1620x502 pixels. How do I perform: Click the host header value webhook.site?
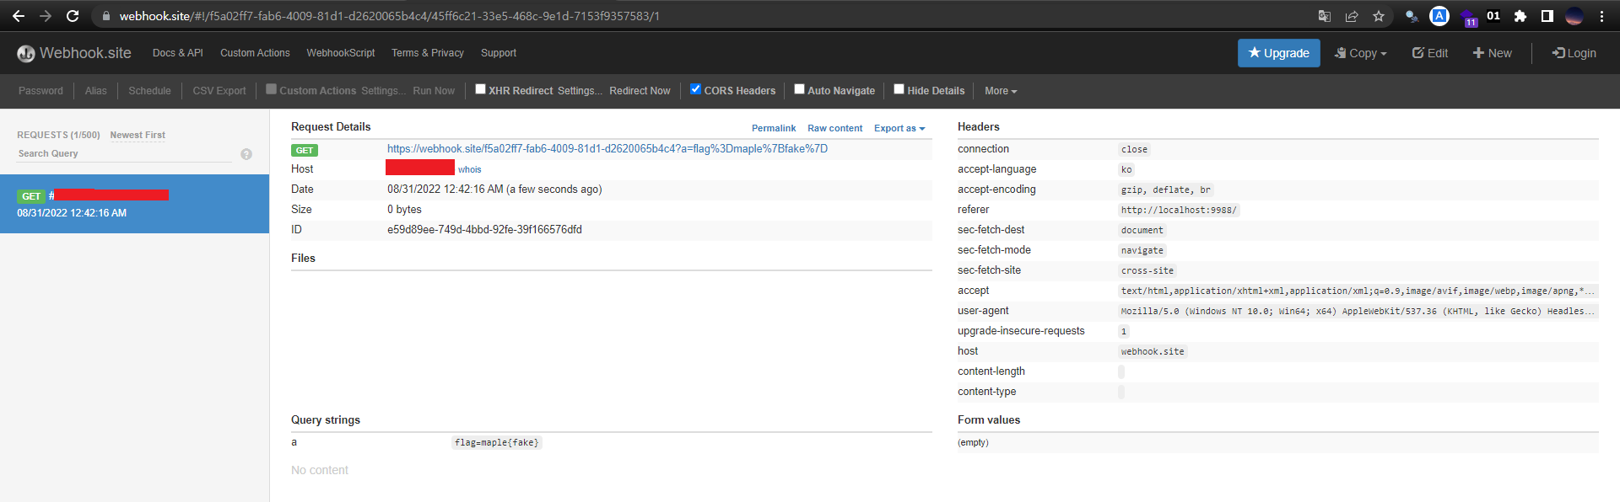1153,351
